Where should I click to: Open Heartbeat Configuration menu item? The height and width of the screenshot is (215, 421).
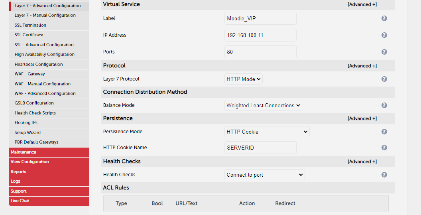click(x=49, y=64)
